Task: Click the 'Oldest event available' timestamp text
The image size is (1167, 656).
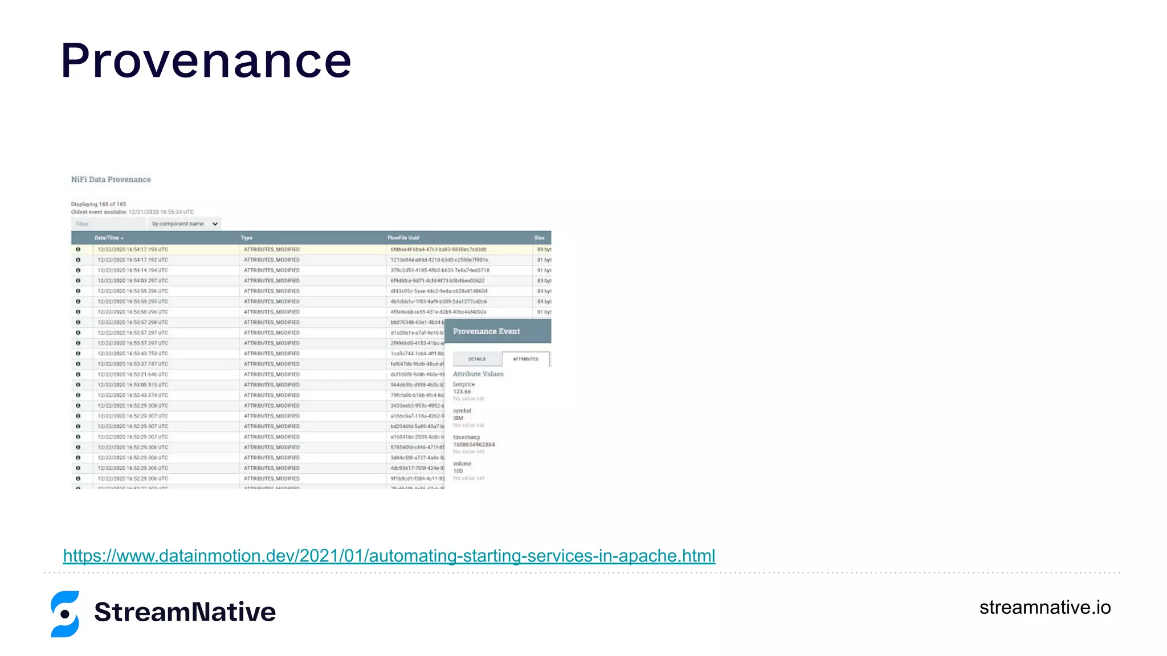Action: (x=132, y=212)
